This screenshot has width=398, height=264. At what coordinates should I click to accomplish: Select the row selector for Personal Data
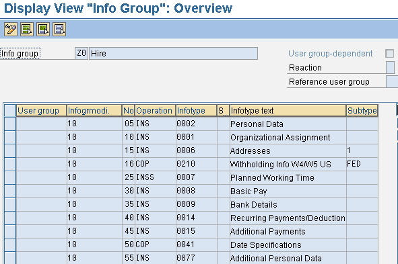(10, 124)
